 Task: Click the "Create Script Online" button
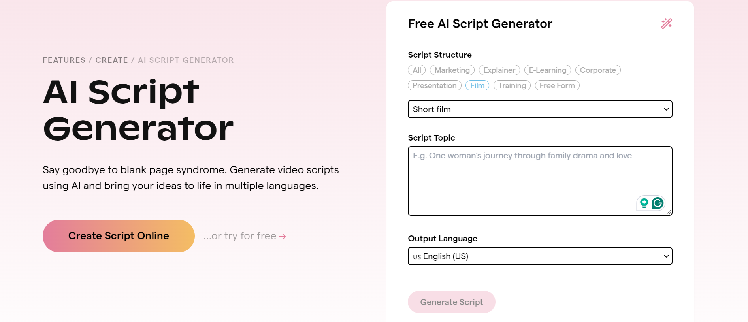(x=118, y=236)
